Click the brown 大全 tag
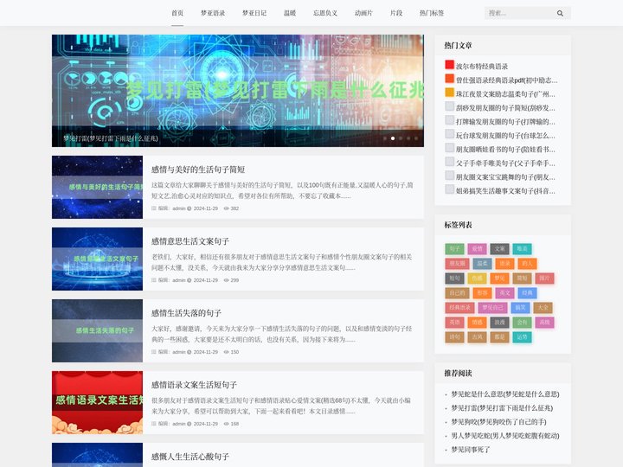The width and height of the screenshot is (623, 467). point(543,308)
